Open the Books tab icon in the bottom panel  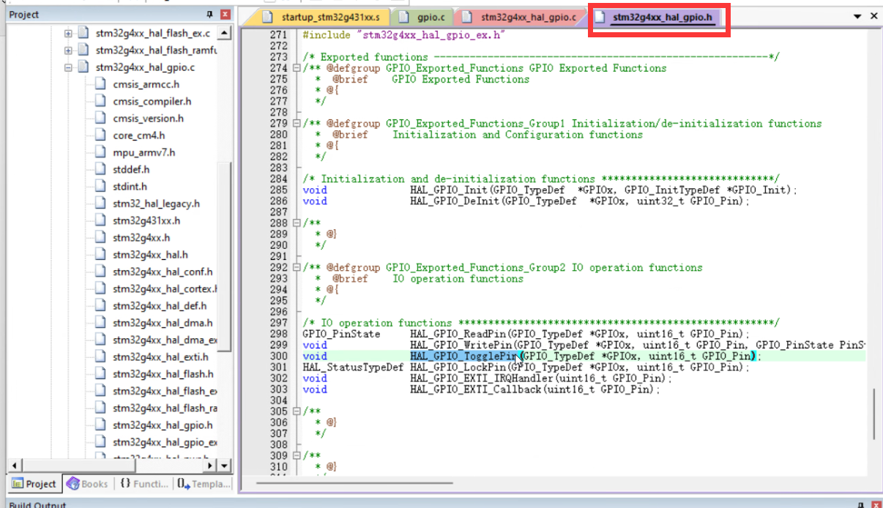(73, 484)
